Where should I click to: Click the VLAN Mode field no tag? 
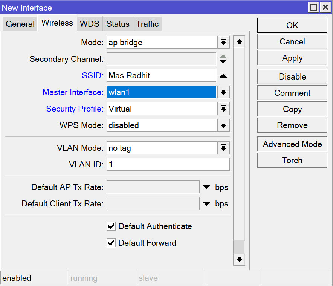(162, 148)
